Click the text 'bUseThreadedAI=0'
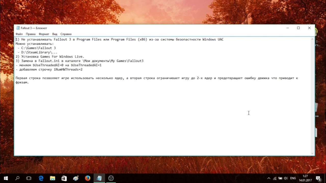Screen dimensions: 326x183 coord(48,65)
